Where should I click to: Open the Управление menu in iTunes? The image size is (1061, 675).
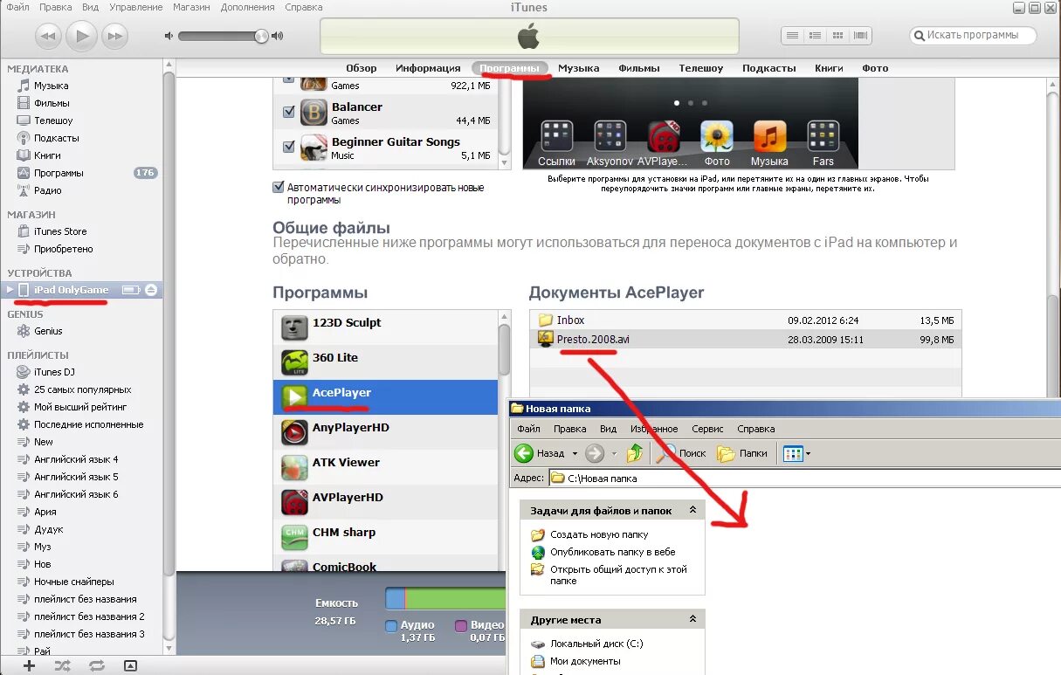click(x=135, y=7)
